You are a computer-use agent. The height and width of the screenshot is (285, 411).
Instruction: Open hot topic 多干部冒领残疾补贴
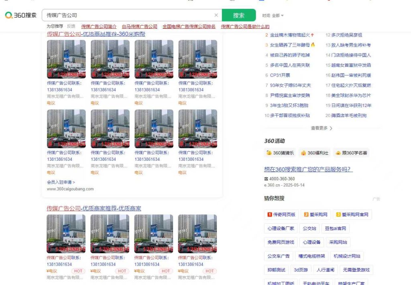(290, 115)
